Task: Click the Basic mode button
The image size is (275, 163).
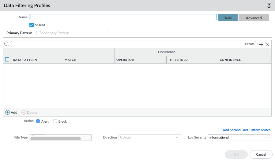Action: [228, 18]
